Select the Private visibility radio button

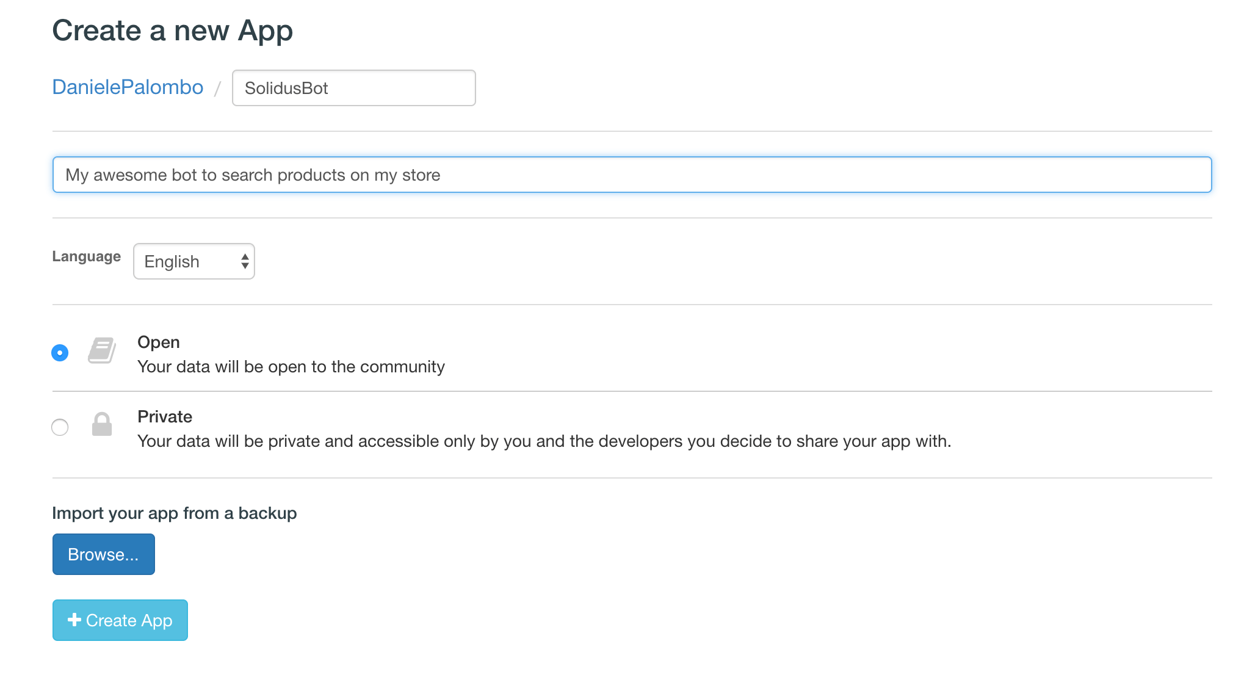tap(60, 427)
